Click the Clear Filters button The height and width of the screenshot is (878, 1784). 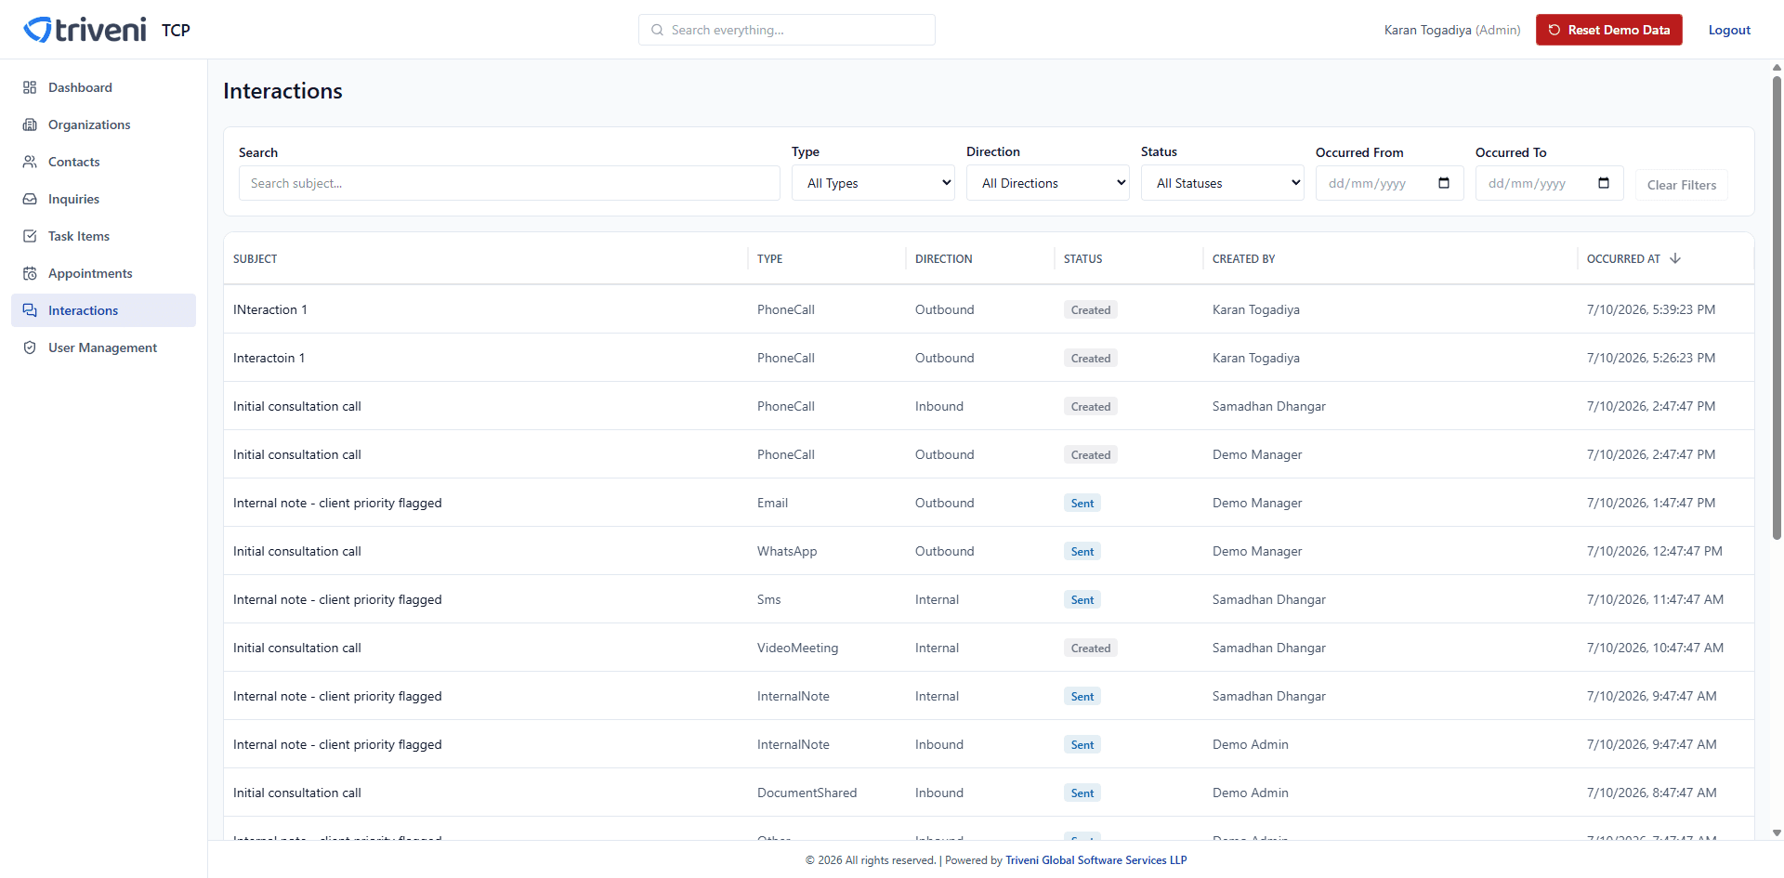pyautogui.click(x=1682, y=185)
